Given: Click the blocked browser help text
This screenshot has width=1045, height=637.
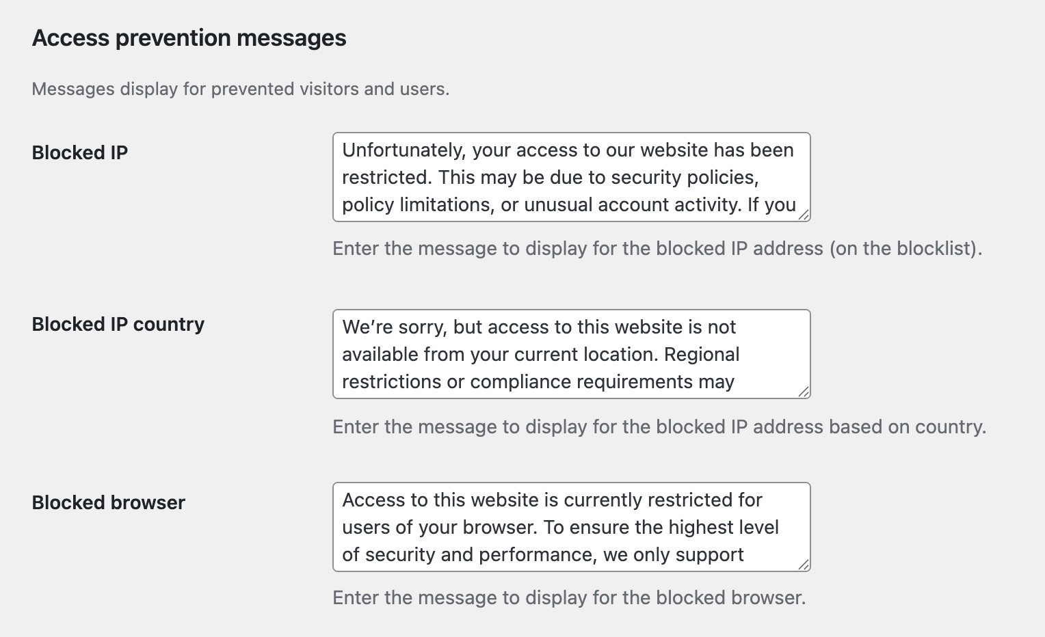Looking at the screenshot, I should point(569,597).
